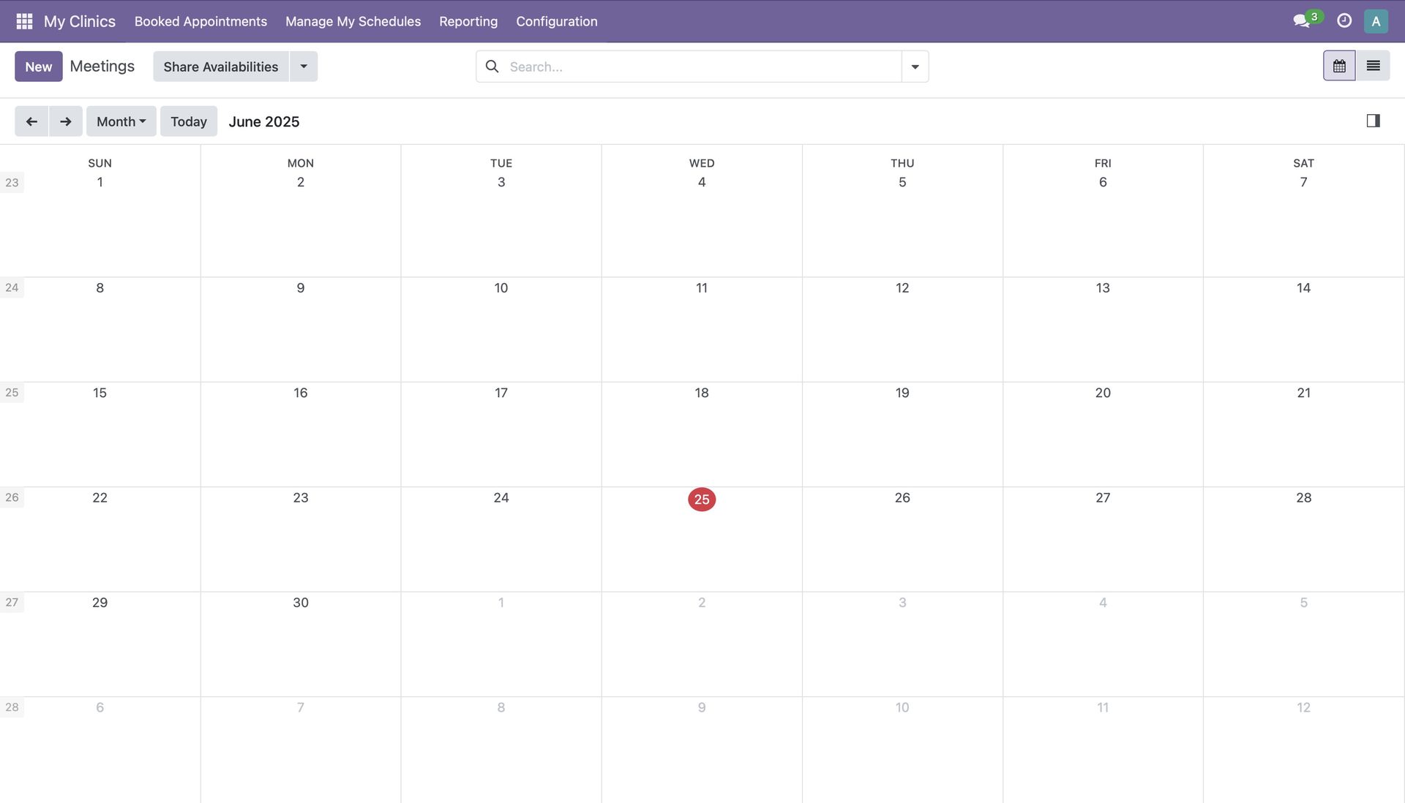1405x803 pixels.
Task: Switch to list view icon
Action: pos(1373,66)
